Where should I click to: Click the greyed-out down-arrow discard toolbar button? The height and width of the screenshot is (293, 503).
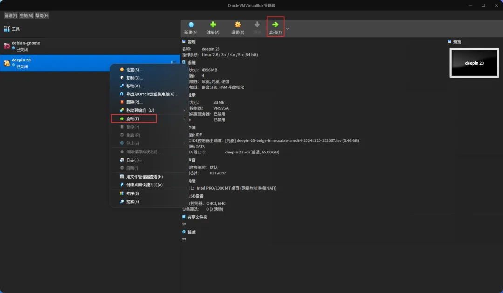(257, 28)
